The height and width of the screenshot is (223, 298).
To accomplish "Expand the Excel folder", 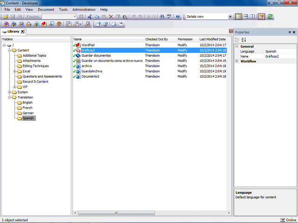I will tap(14, 71).
